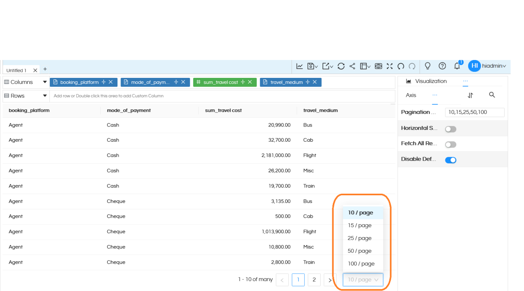Click move handle on travel_medium pill
The height and width of the screenshot is (291, 524).
pyautogui.click(x=308, y=82)
